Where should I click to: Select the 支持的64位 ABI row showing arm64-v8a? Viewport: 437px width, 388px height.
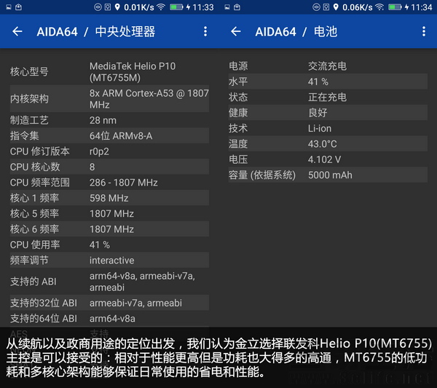tap(109, 318)
